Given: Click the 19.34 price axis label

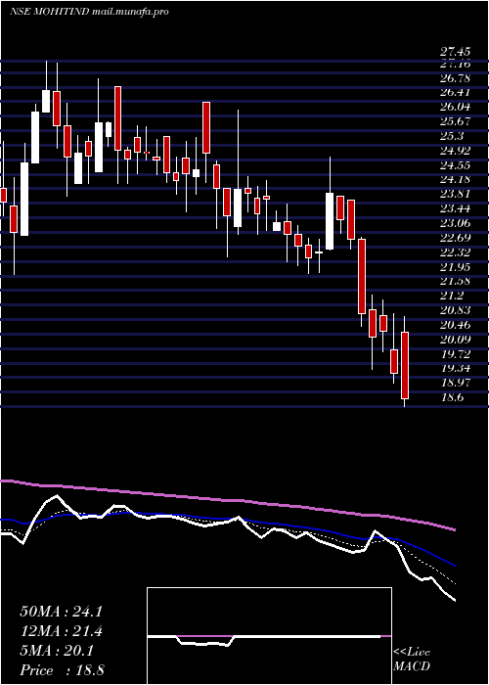Looking at the screenshot, I should pos(457,368).
